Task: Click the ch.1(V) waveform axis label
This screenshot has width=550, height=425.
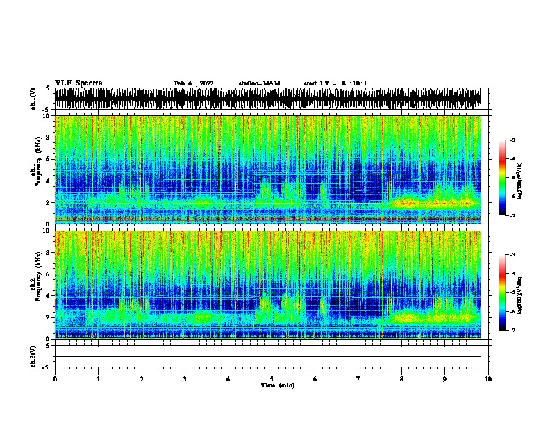Action: pyautogui.click(x=33, y=99)
